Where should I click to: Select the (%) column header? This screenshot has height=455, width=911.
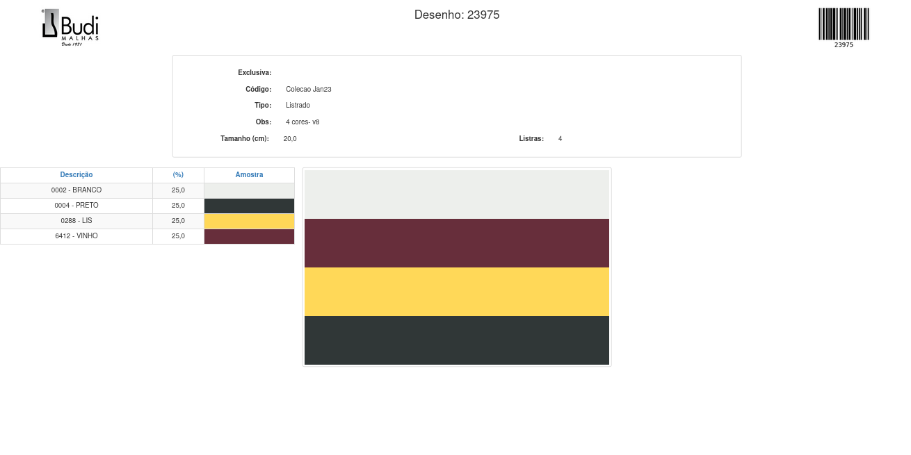(x=178, y=175)
